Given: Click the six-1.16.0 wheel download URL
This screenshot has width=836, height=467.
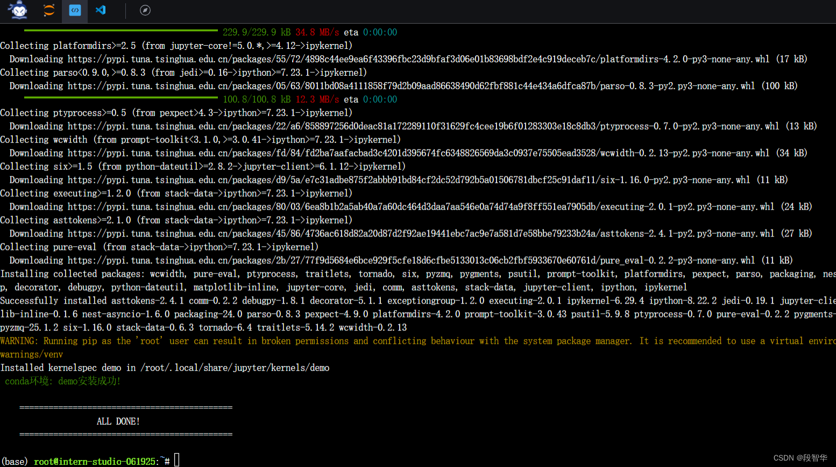Looking at the screenshot, I should [409, 180].
